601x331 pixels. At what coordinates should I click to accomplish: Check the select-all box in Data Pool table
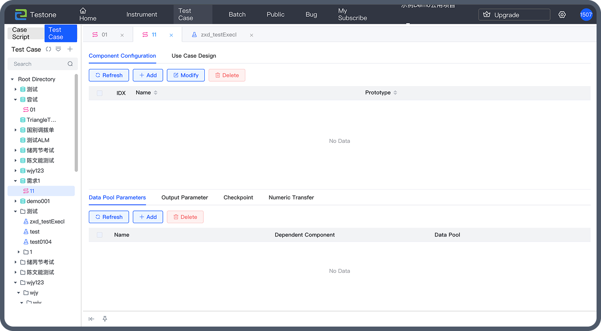pyautogui.click(x=100, y=235)
